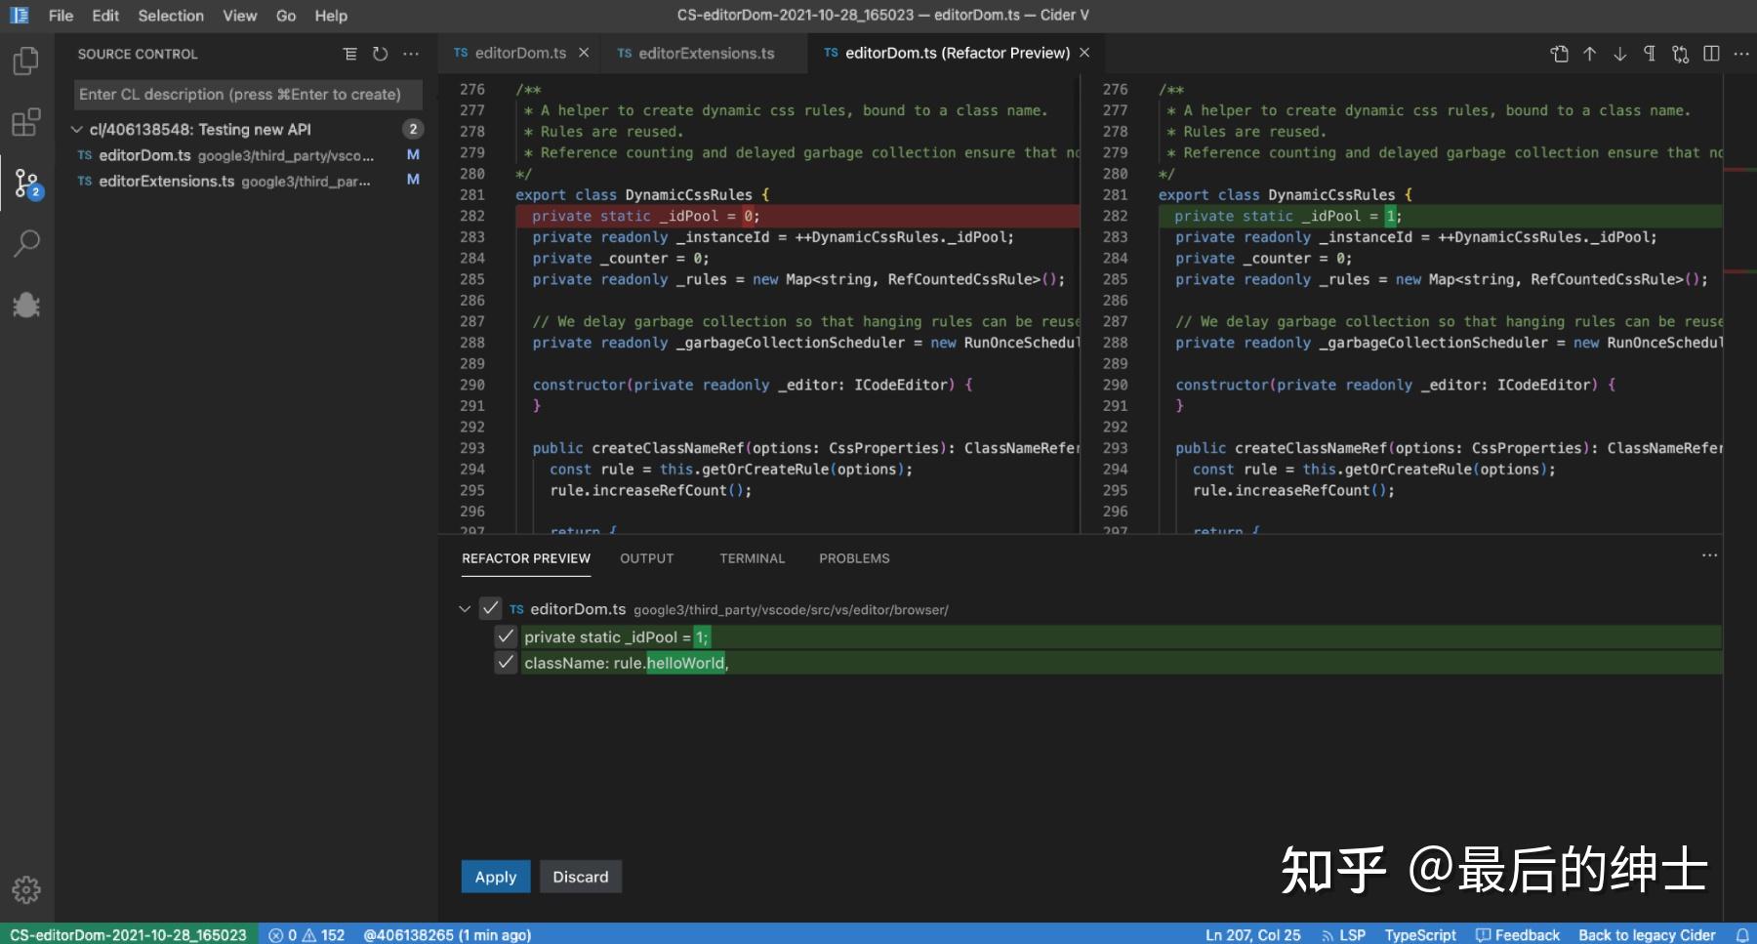Click the Discard button
The image size is (1757, 944).
581,877
